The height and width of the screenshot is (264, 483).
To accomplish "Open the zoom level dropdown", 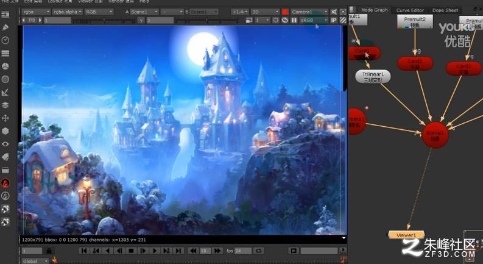I will 240,12.
